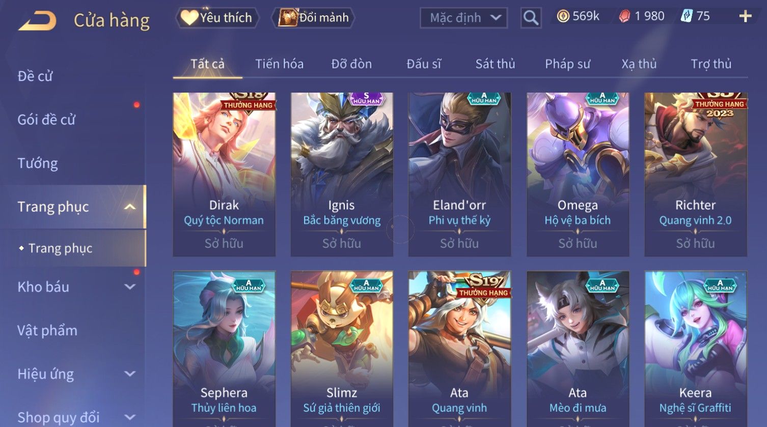The image size is (767, 427).
Task: Switch to the Sát thủ tab
Action: pyautogui.click(x=495, y=64)
